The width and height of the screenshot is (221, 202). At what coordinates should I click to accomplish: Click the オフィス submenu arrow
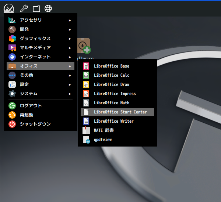pyautogui.click(x=70, y=66)
